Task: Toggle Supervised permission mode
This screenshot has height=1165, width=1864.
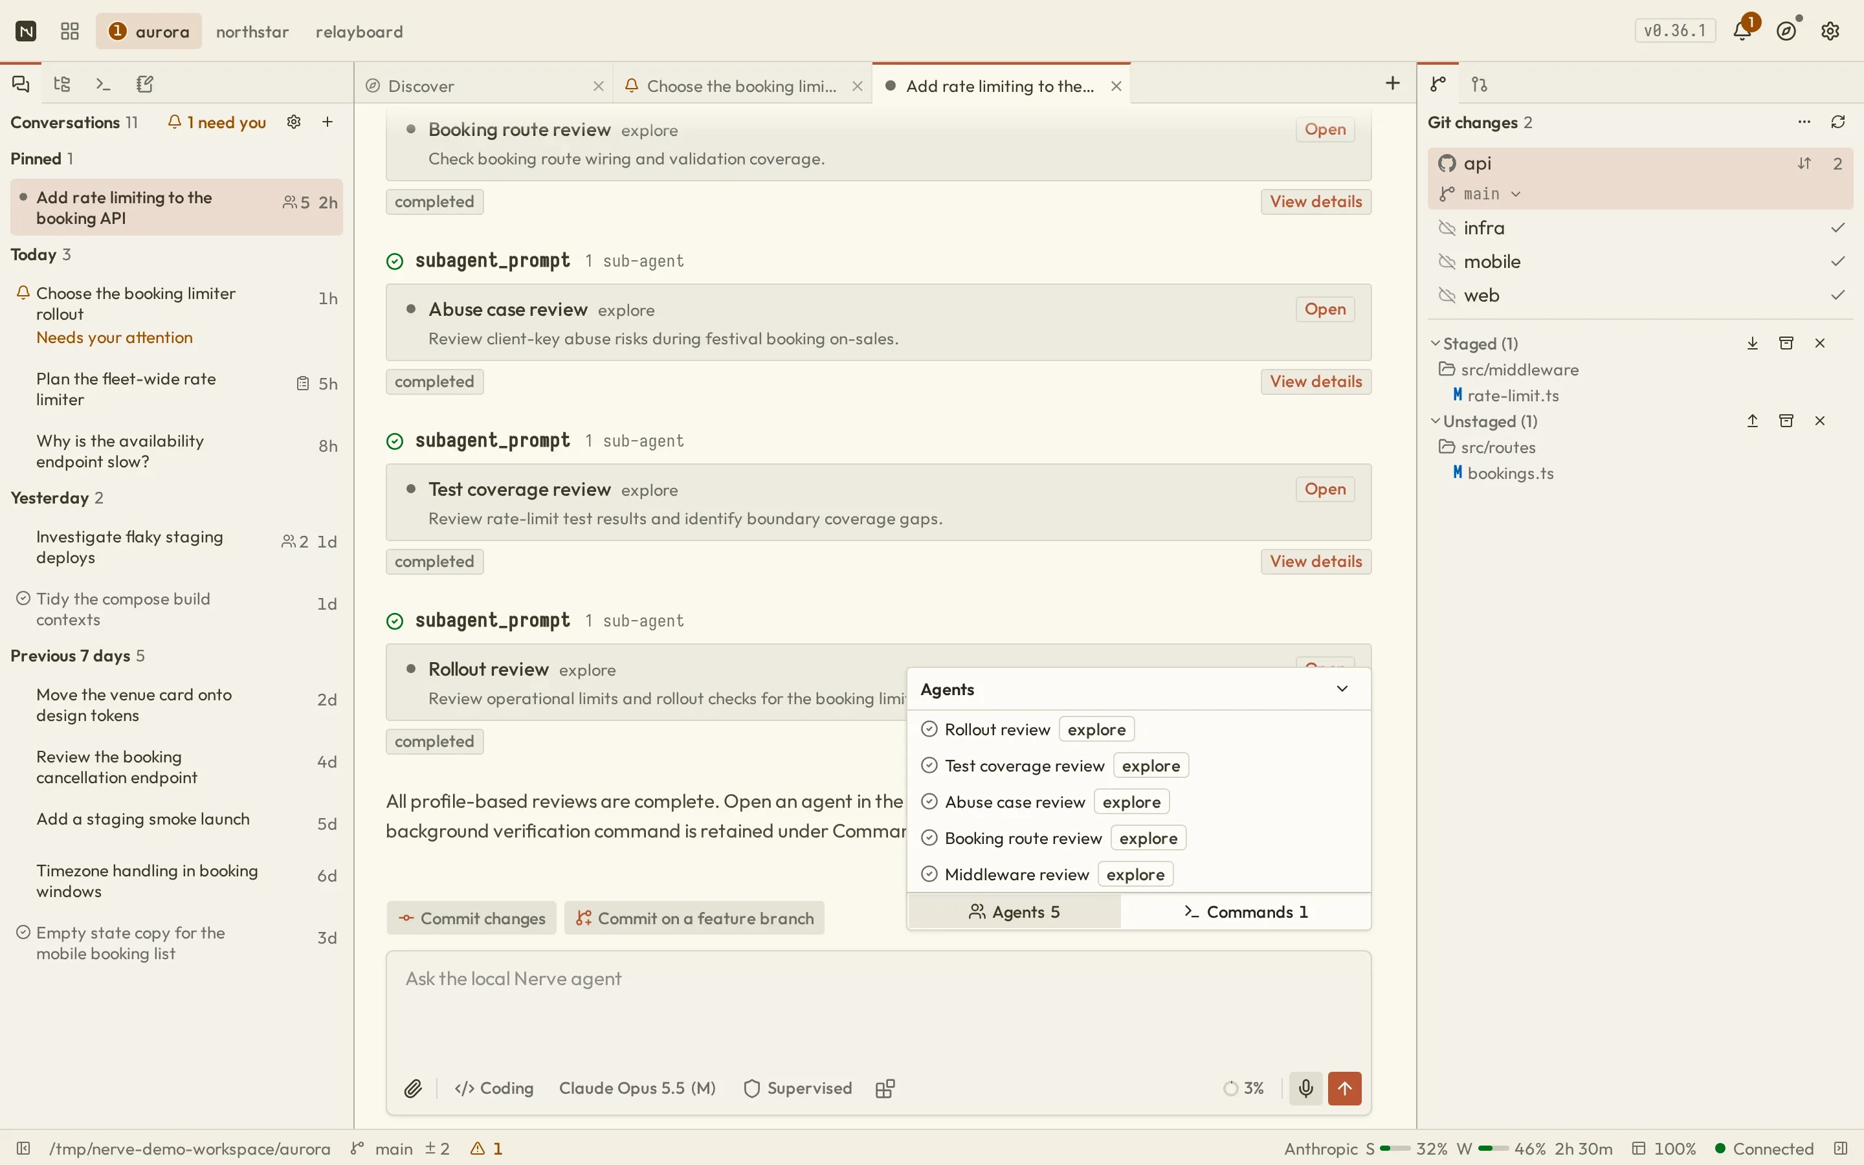Action: [798, 1088]
